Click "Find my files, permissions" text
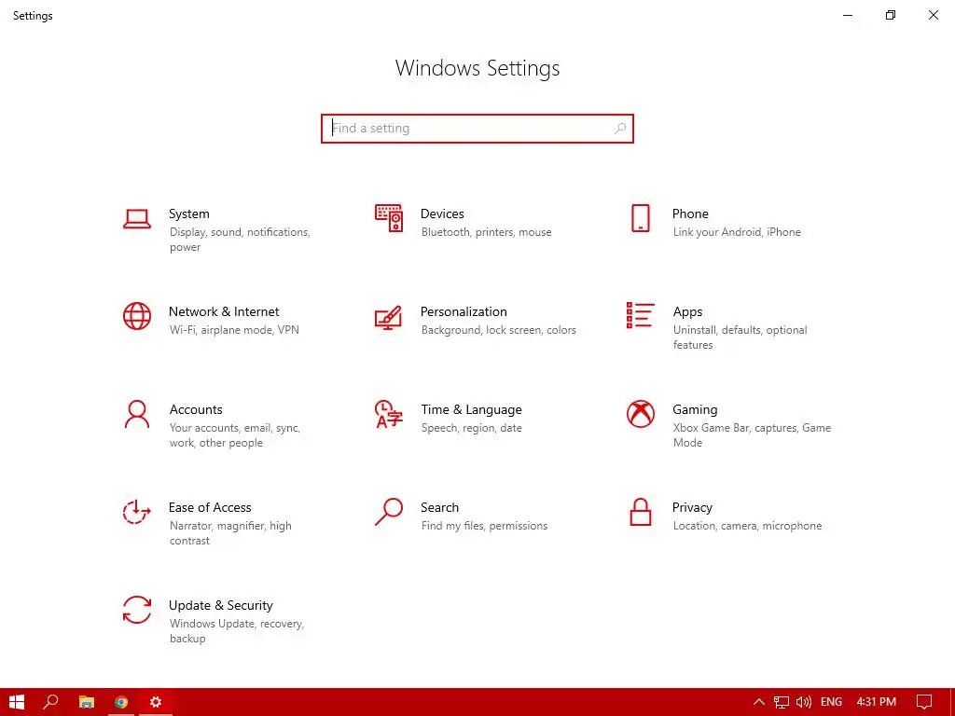Screen dimensions: 955x716 click(x=484, y=526)
